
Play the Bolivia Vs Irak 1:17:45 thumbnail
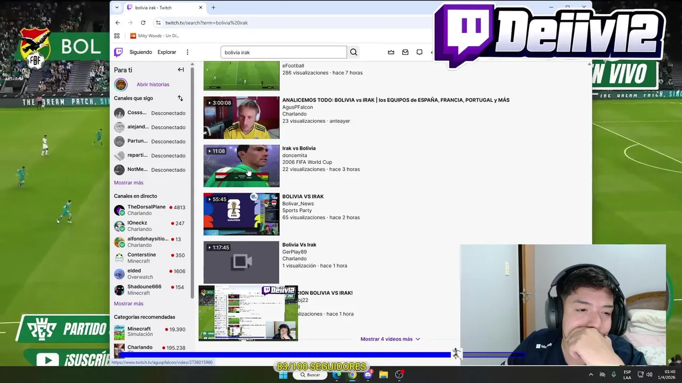click(241, 262)
